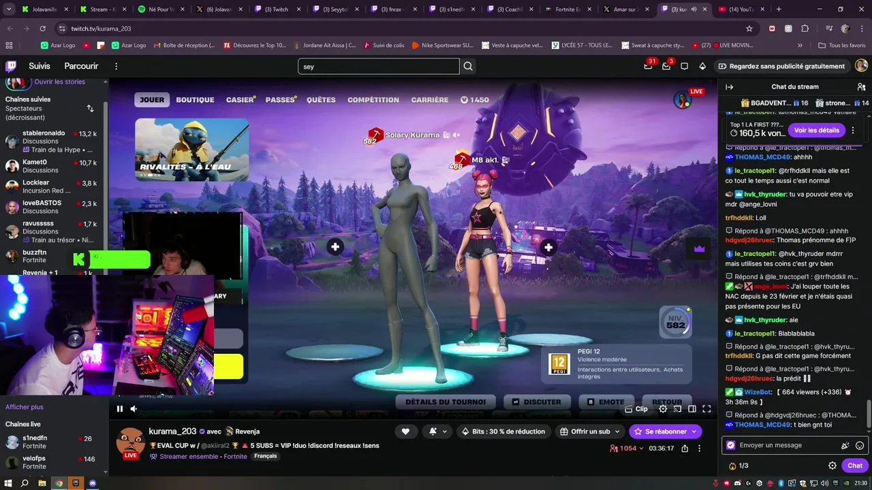Open channel more options three dots
This screenshot has height=490, width=872.
[699, 448]
